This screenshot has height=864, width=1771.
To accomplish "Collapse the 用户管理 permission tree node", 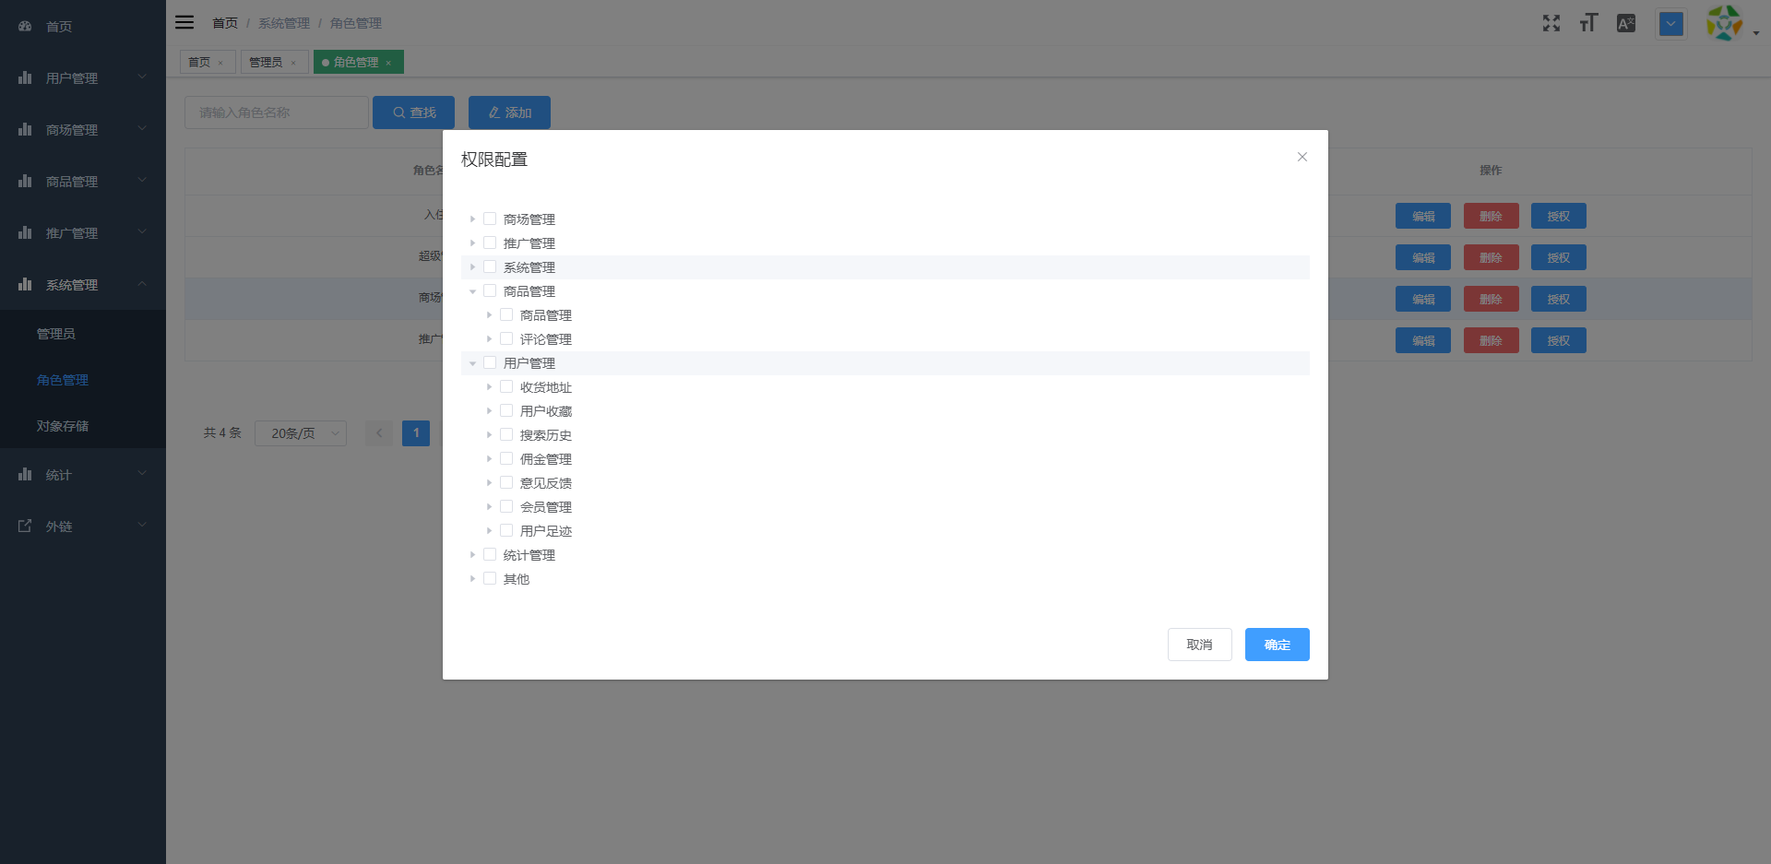I will (473, 362).
